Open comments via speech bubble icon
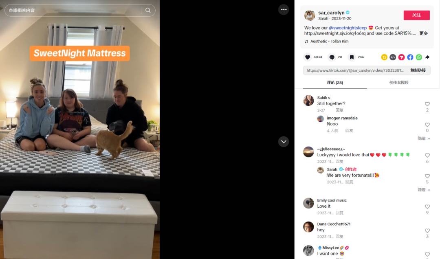 pyautogui.click(x=332, y=57)
